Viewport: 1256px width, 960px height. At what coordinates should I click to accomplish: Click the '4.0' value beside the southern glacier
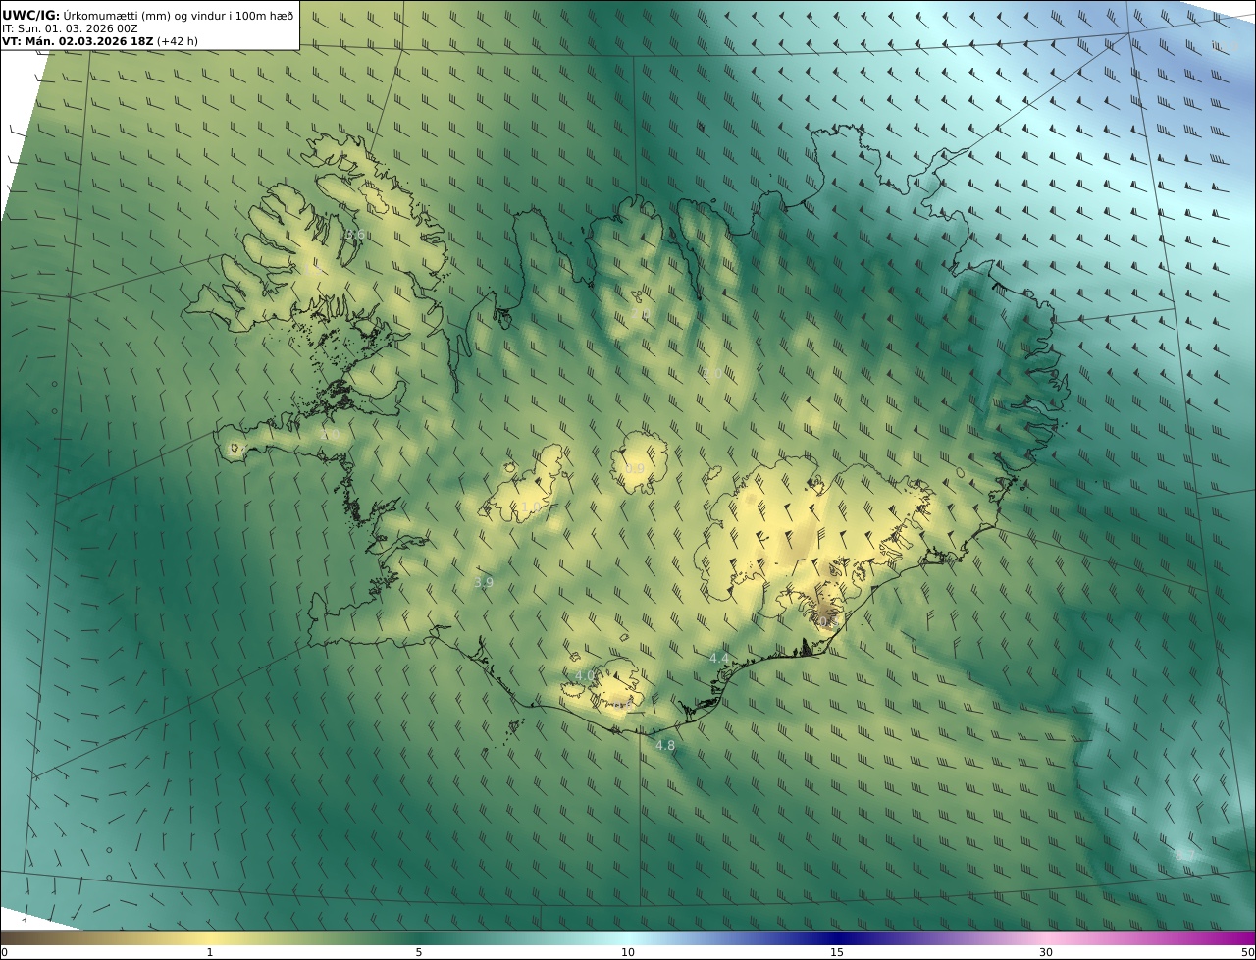pyautogui.click(x=585, y=676)
